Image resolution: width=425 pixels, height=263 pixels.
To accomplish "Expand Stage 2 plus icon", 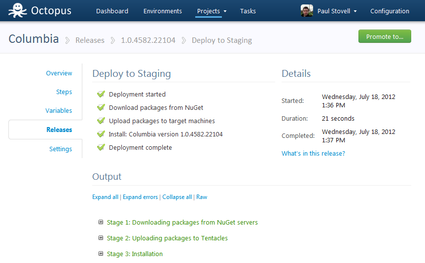I will tap(101, 238).
